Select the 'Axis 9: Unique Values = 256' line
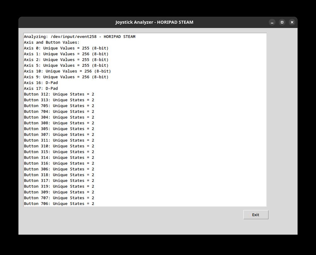This screenshot has height=255, width=316. point(66,77)
